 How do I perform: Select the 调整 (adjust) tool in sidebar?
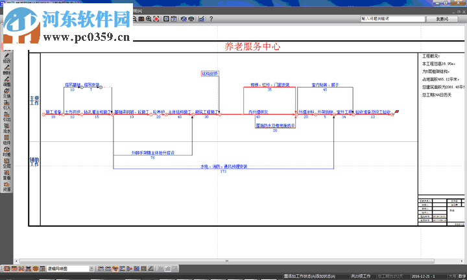click(x=6, y=81)
